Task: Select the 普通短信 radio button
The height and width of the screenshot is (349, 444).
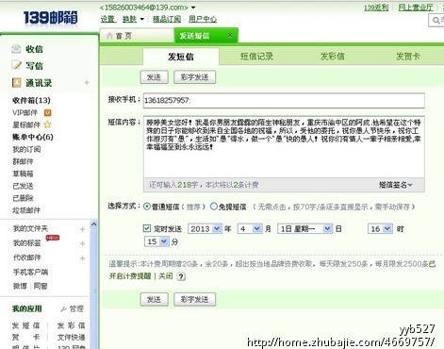Action: [x=147, y=207]
